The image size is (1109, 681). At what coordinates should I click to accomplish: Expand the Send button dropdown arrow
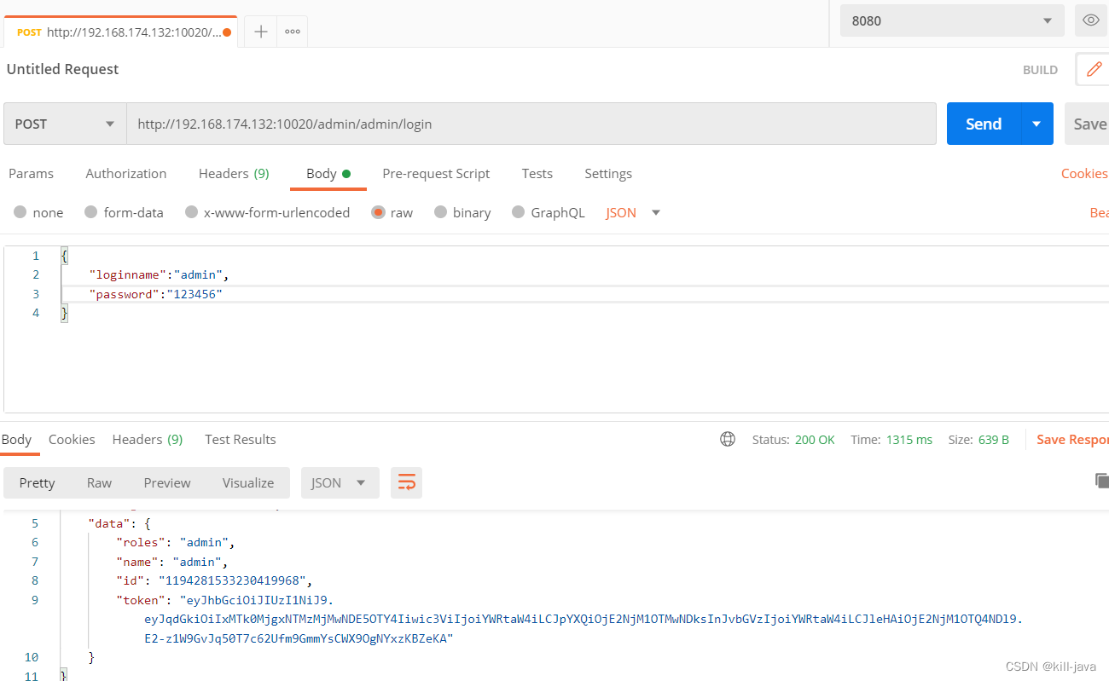pyautogui.click(x=1036, y=124)
